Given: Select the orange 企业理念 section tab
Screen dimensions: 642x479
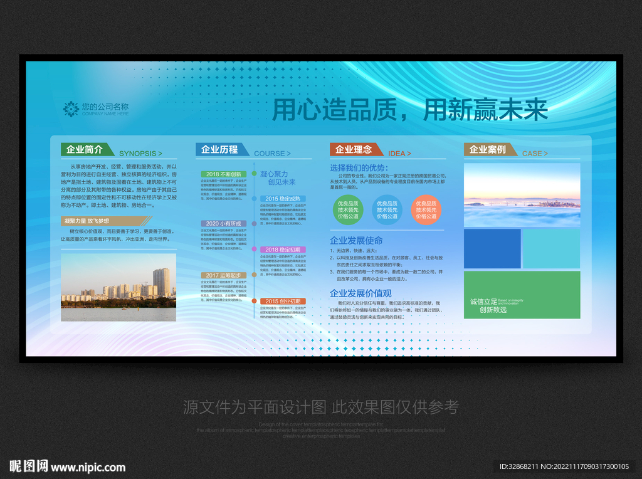Looking at the screenshot, I should tap(356, 149).
